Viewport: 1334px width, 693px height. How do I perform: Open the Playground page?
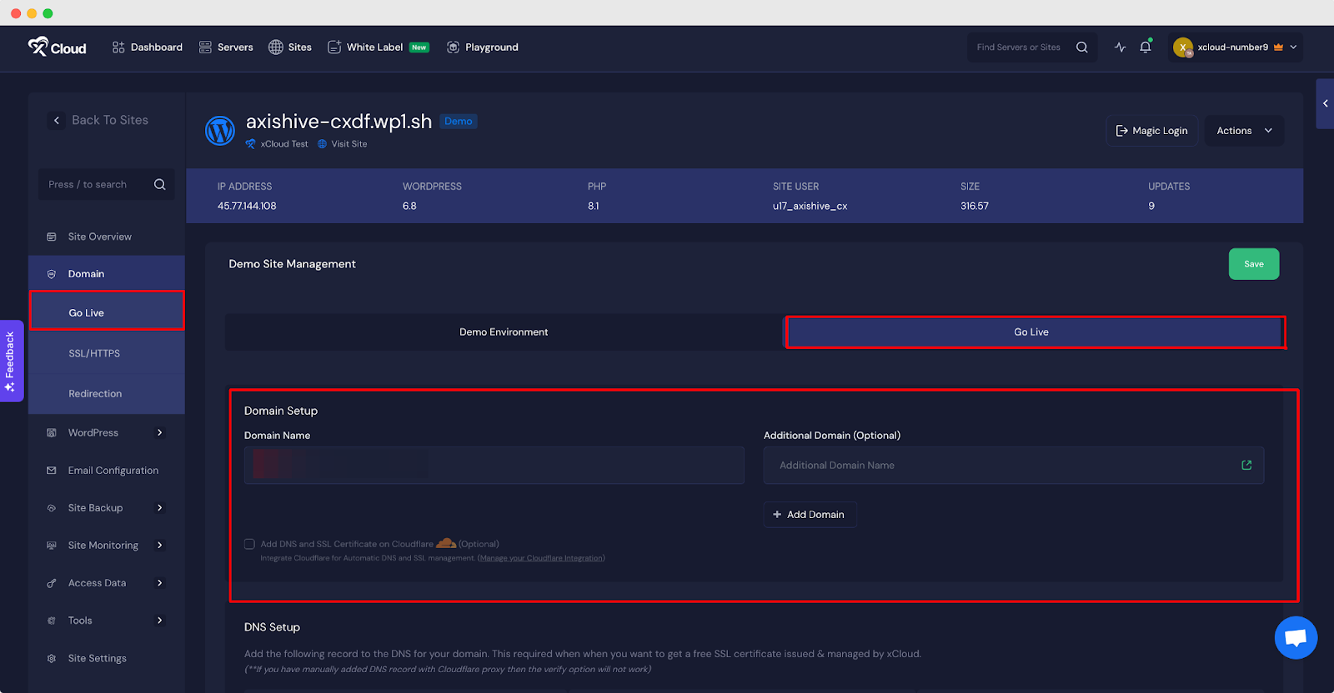pos(483,47)
